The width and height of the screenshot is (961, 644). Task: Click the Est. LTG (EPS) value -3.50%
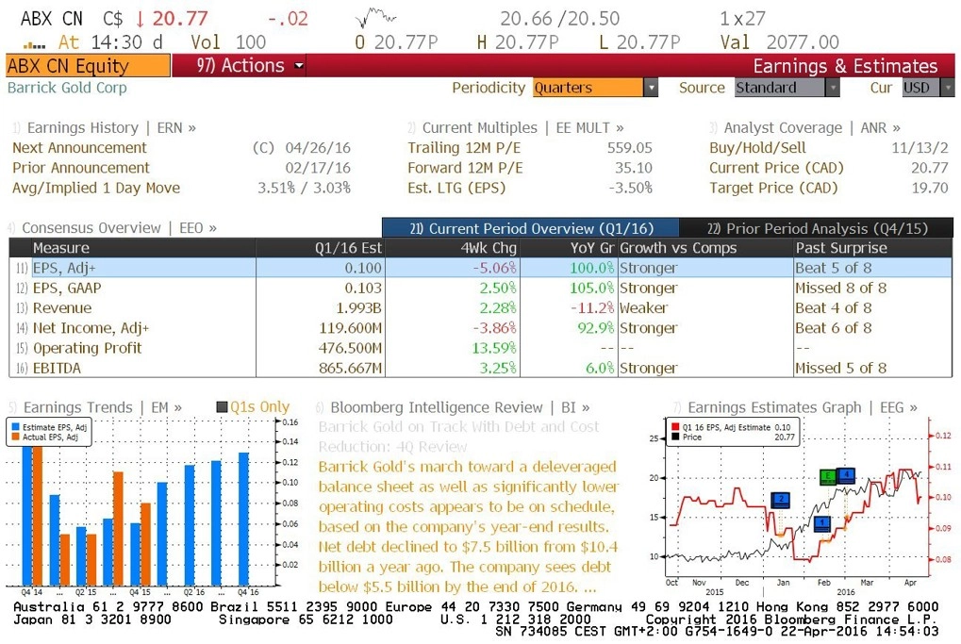(630, 188)
